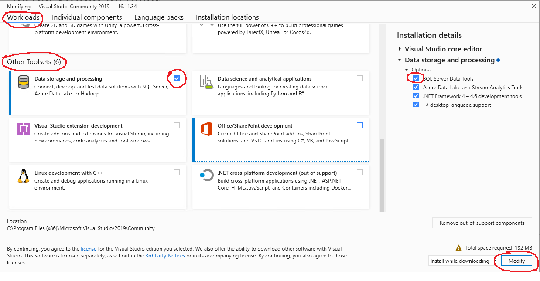Screen dimensions: 540x281
Task: Open the Install while downloading dropdown
Action: pos(462,261)
